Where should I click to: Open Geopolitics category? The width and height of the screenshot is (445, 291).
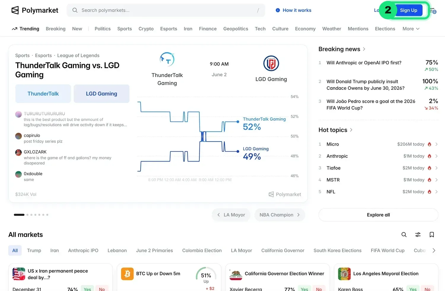(236, 29)
